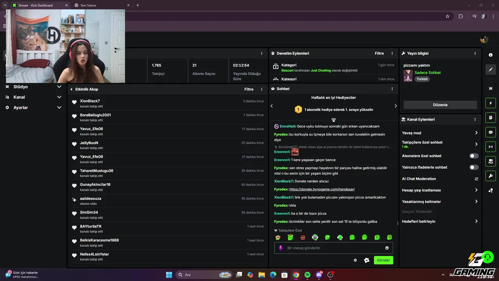This screenshot has width=499, height=281.
Task: Go to previous leaderboard slide arrow
Action: pyautogui.click(x=272, y=106)
